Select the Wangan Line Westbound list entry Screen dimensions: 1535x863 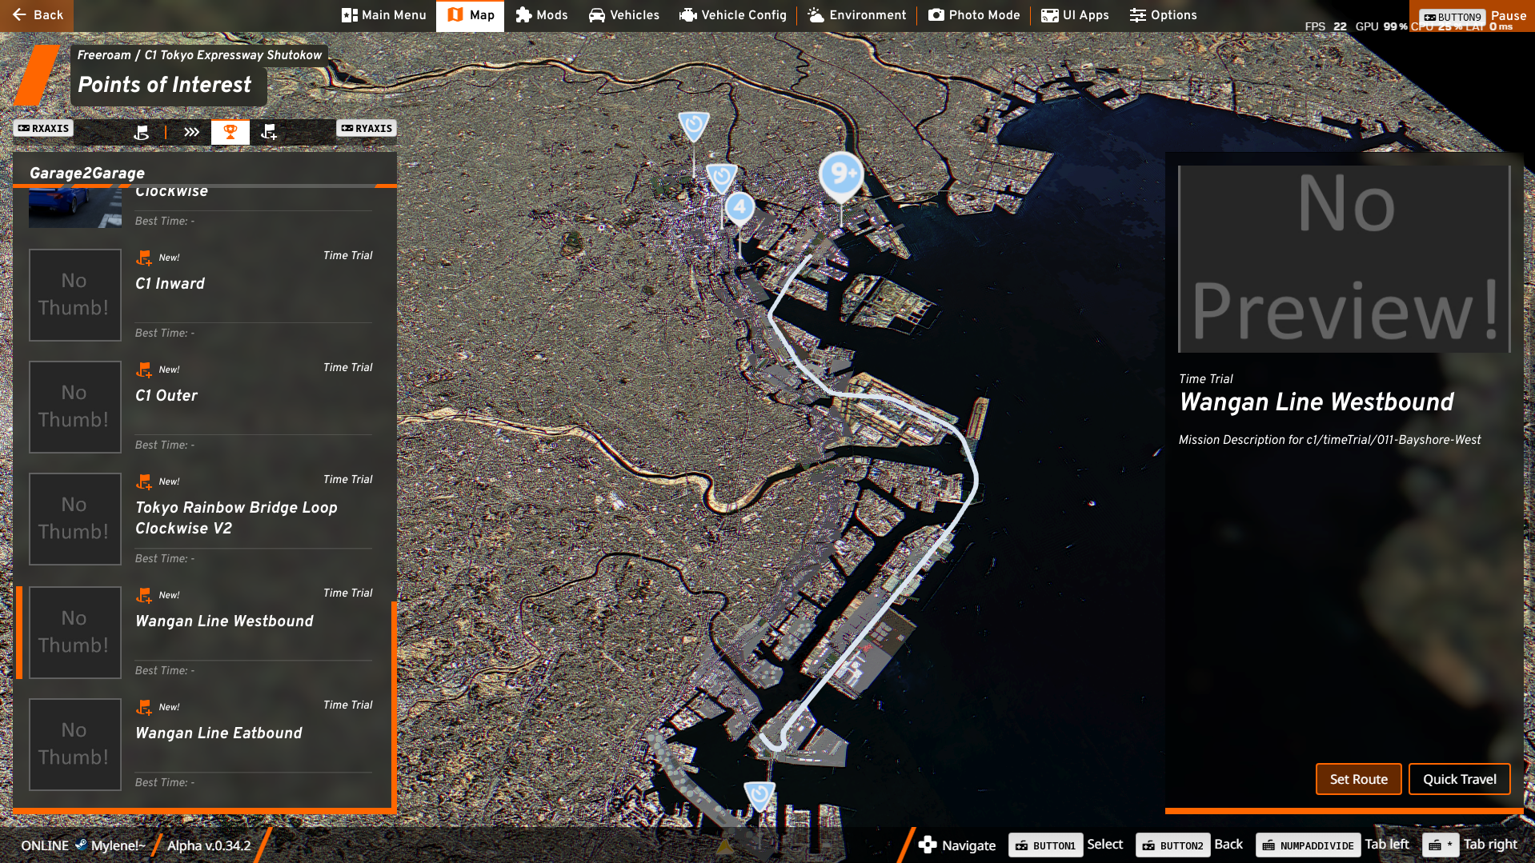tap(203, 632)
